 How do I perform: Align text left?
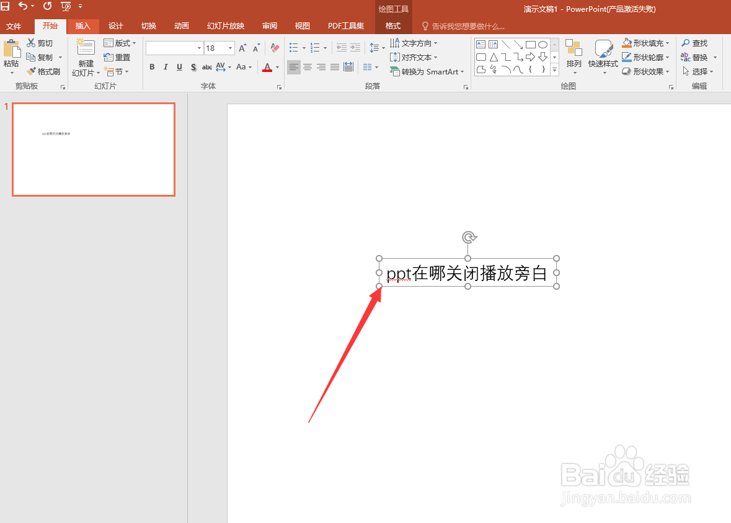293,67
